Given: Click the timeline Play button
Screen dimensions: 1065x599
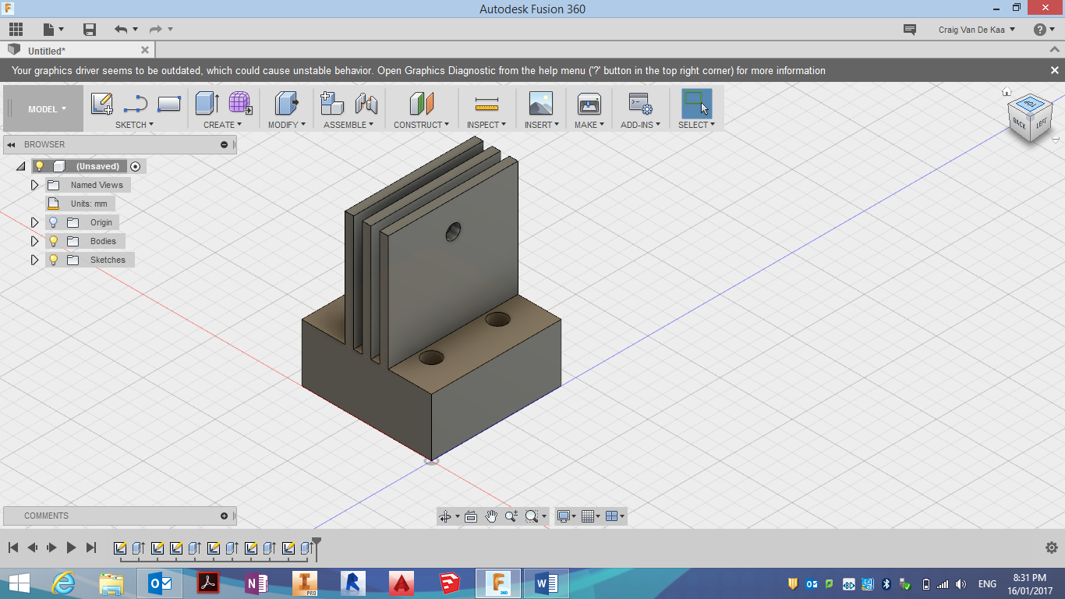Looking at the screenshot, I should pyautogui.click(x=71, y=548).
